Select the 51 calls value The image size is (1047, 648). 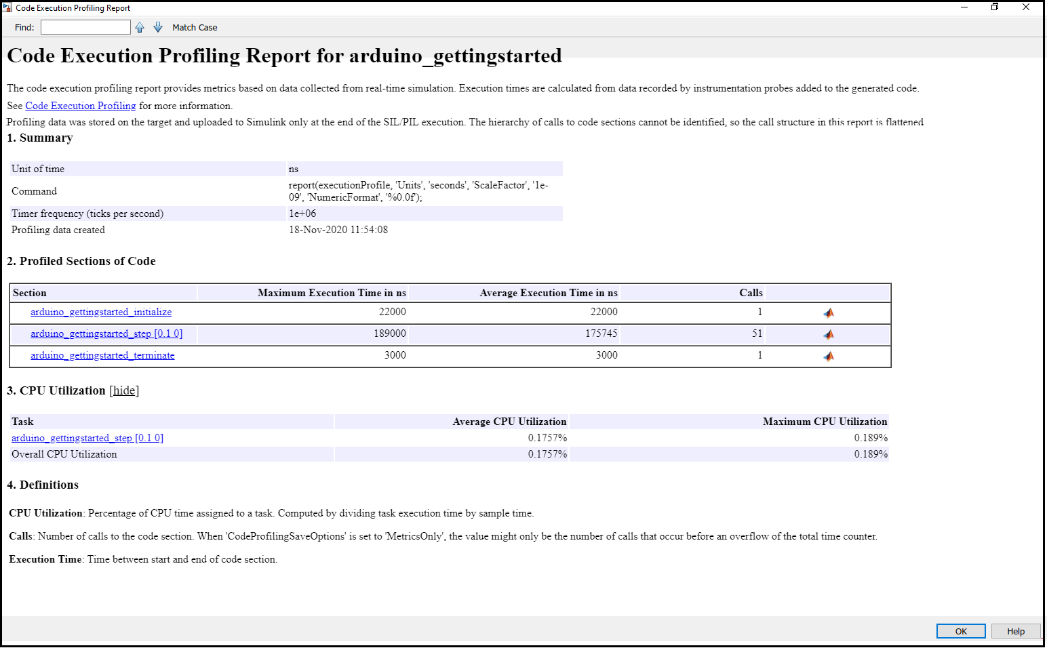point(757,333)
